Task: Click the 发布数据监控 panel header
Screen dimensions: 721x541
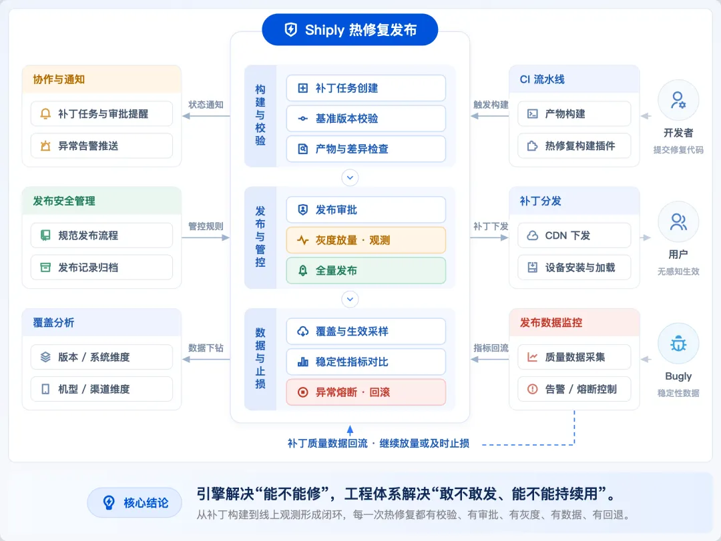Action: pyautogui.click(x=574, y=323)
